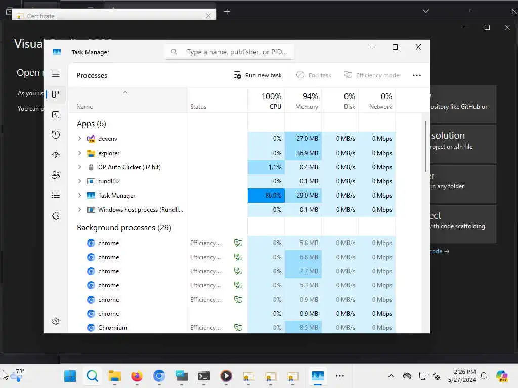Click the Efficiency mode button
This screenshot has width=518, height=388.
371,75
